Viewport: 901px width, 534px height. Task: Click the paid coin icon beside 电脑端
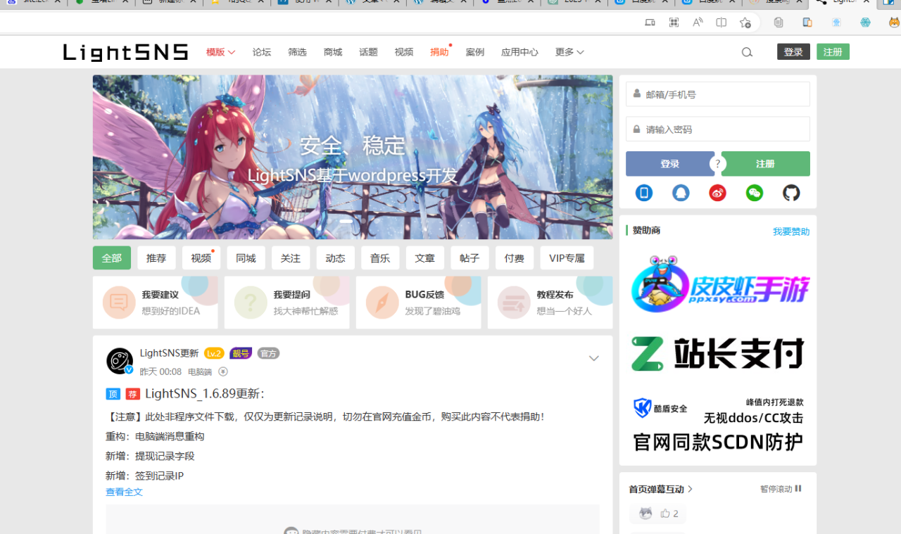[223, 371]
